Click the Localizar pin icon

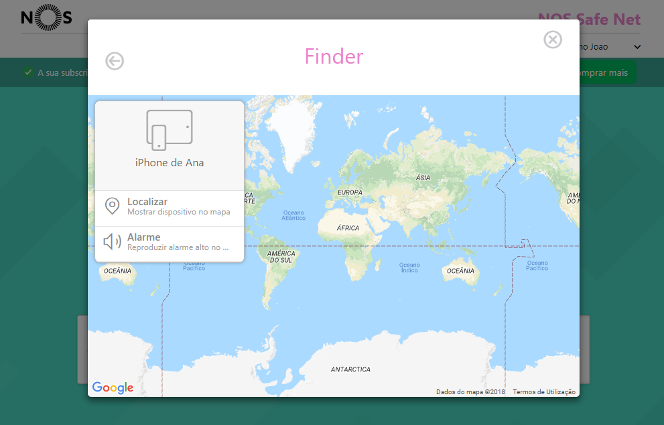(112, 206)
